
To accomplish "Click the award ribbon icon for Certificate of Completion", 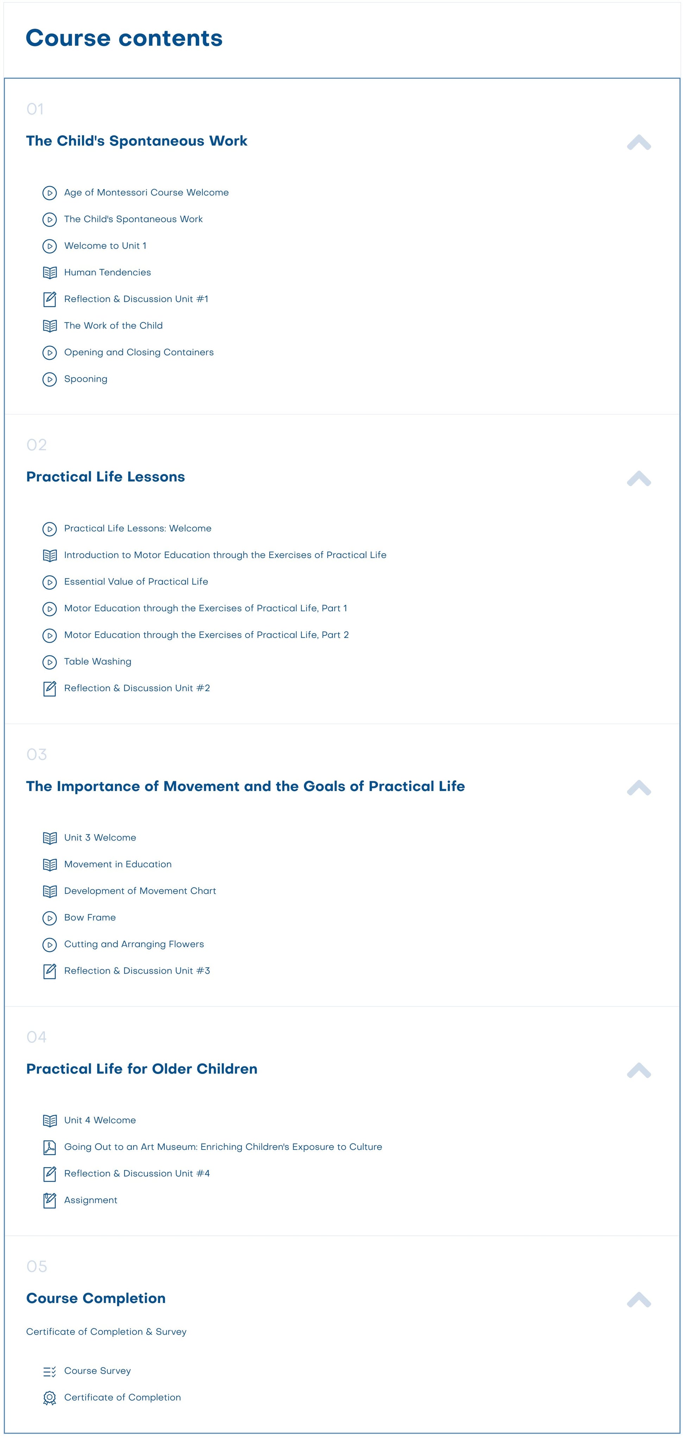I will 49,1398.
